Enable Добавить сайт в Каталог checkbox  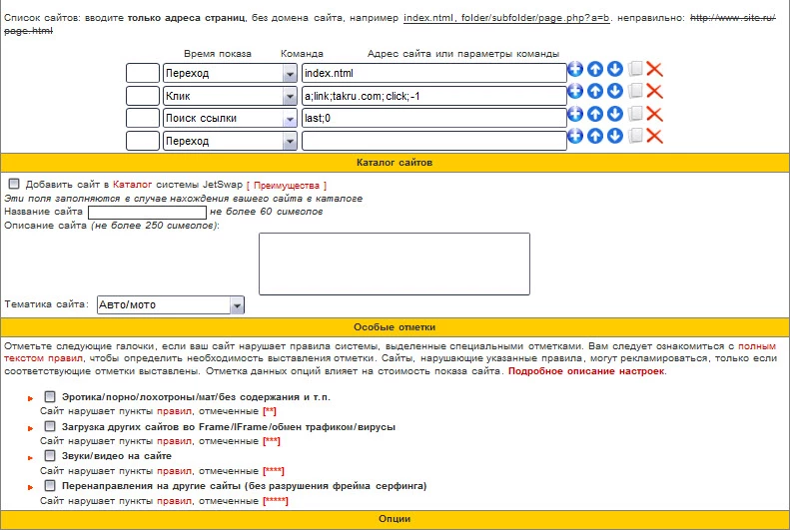point(14,184)
